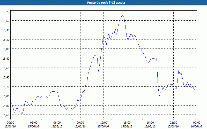This screenshot has height=129, width=207.
Task: Select the 06:00 time axis label
Action: pos(57,123)
